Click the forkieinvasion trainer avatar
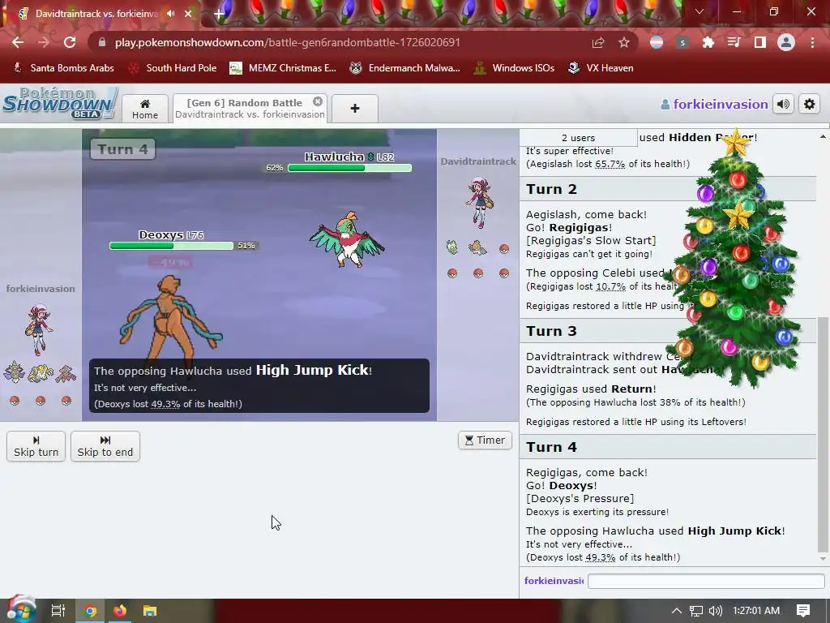 [39, 329]
